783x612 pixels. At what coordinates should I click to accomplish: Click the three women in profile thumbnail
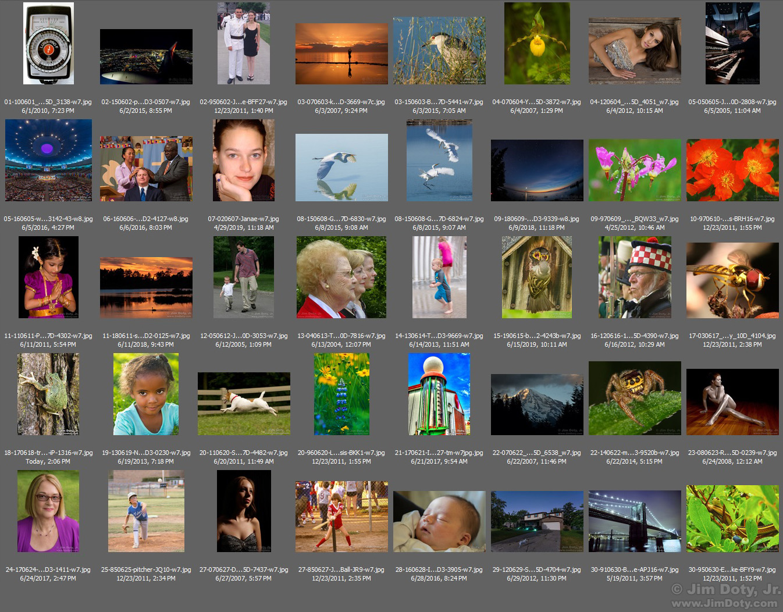pyautogui.click(x=341, y=277)
